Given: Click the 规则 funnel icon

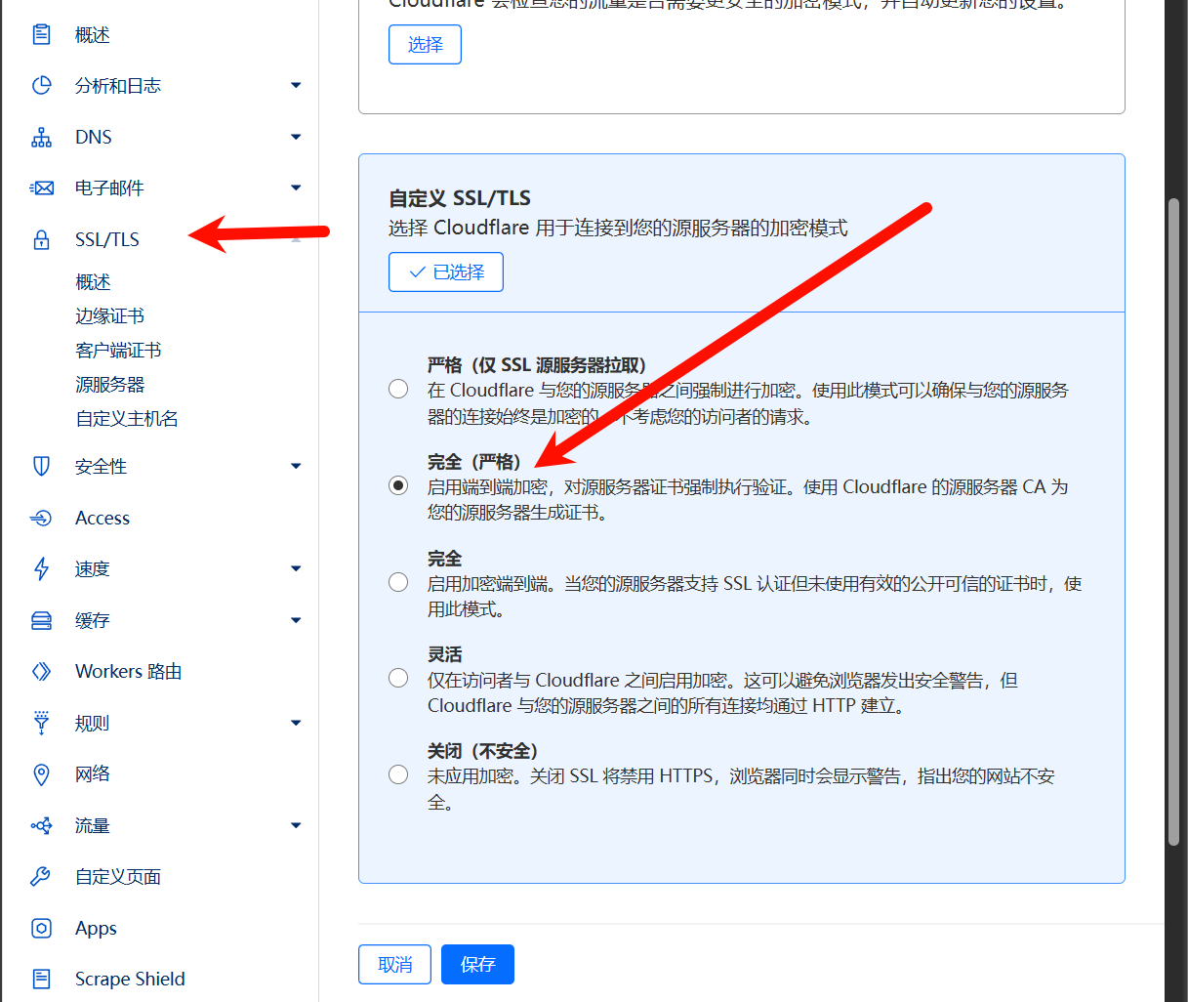Looking at the screenshot, I should click(x=41, y=723).
